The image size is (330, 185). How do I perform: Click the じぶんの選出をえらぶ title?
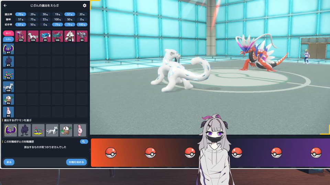tap(45, 5)
